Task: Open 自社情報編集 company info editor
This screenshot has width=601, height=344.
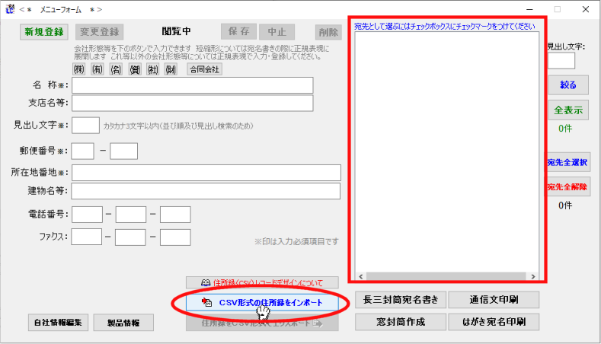Action: point(59,322)
